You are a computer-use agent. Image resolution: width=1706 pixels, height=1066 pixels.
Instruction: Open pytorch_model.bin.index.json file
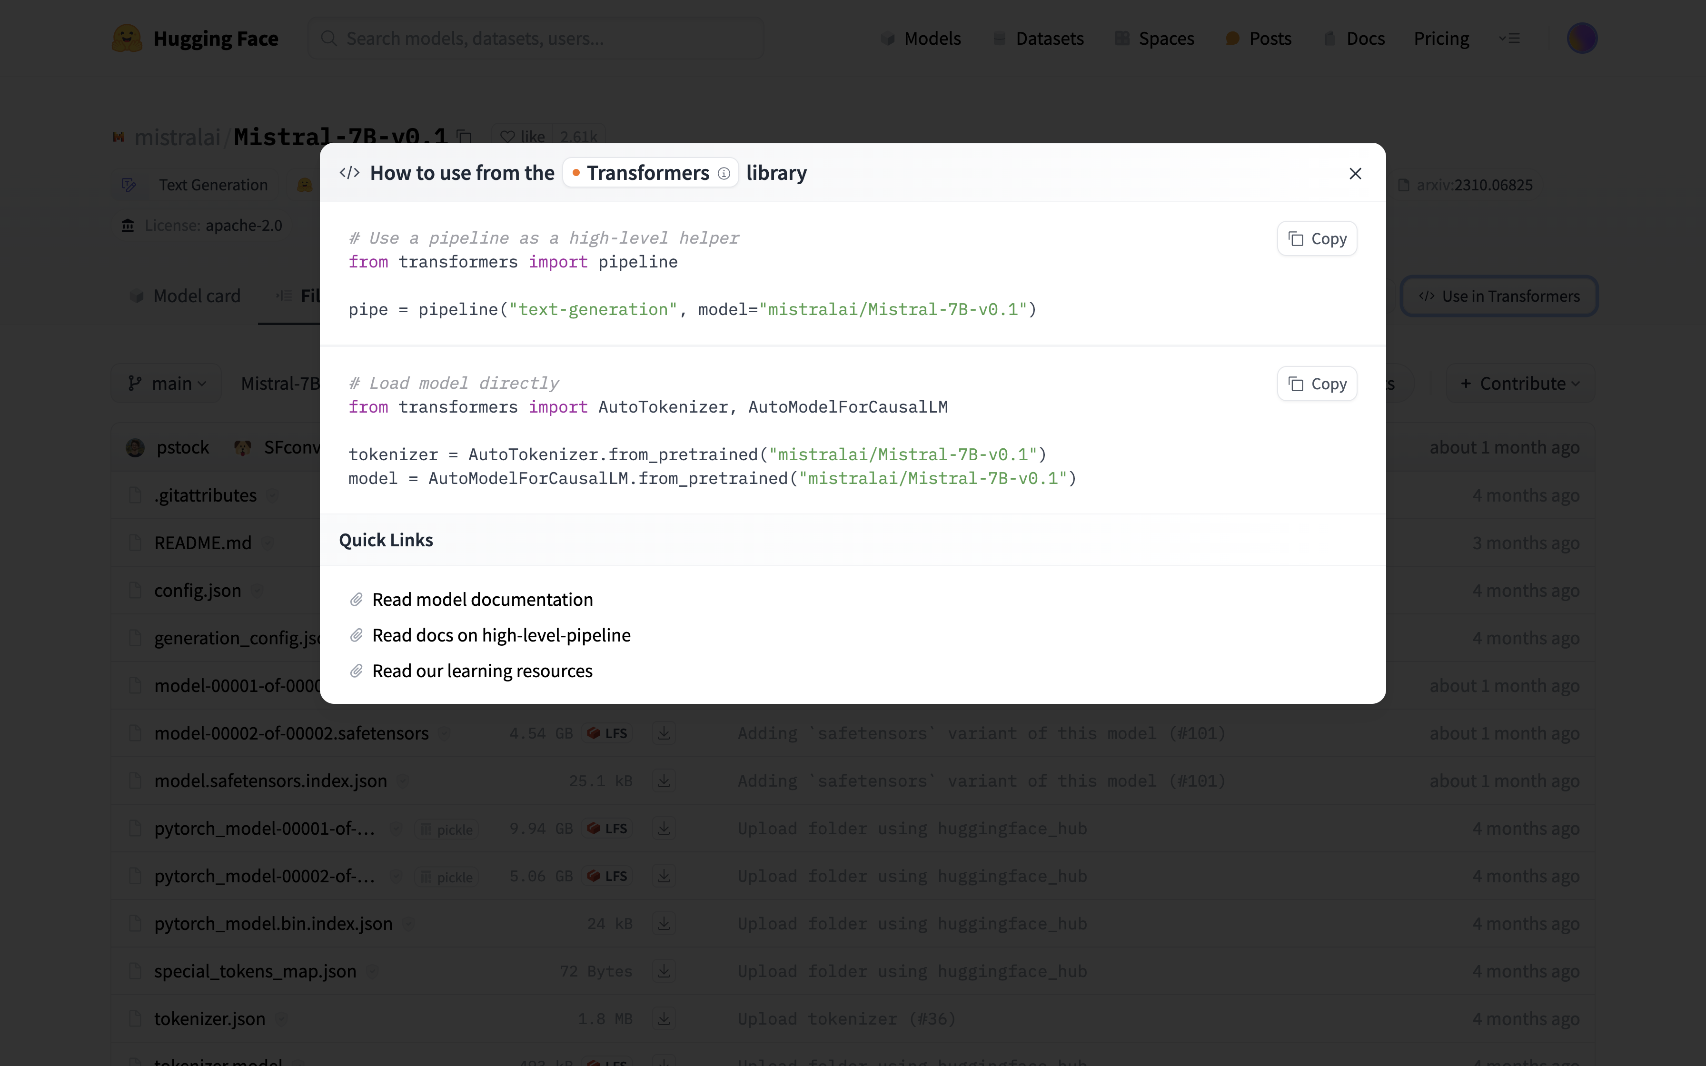click(274, 924)
